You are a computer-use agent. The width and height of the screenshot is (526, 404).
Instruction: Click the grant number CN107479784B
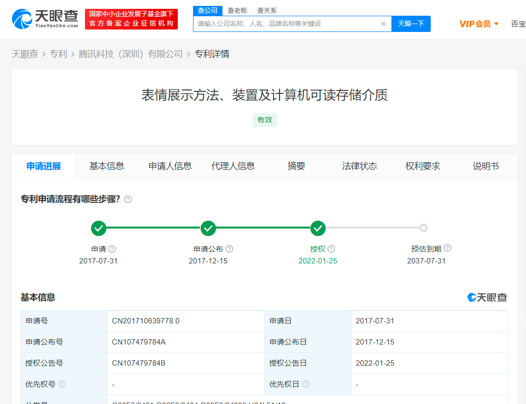tap(138, 363)
